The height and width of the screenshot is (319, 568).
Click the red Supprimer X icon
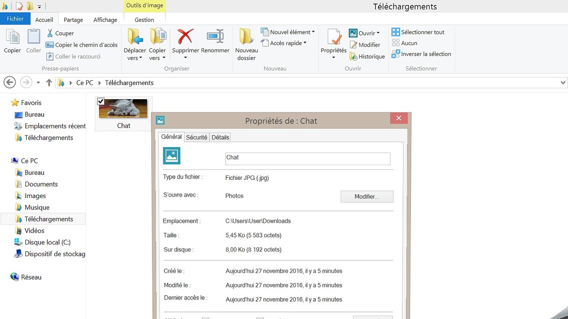185,36
